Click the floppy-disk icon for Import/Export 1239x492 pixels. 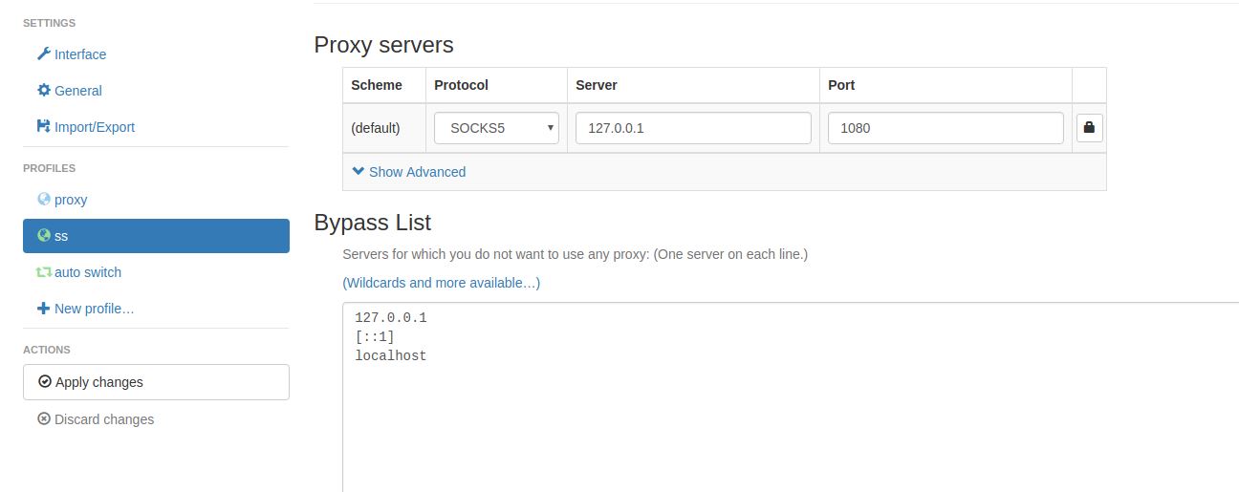click(x=43, y=127)
